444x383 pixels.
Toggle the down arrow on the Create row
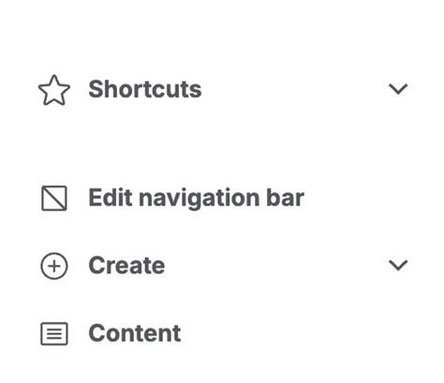pos(398,266)
